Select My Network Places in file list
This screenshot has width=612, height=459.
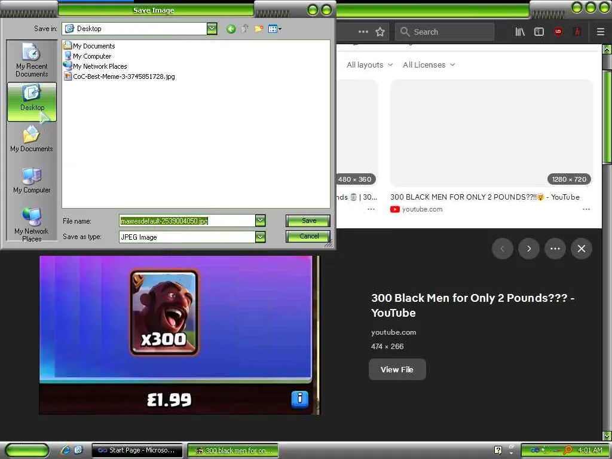(x=96, y=66)
